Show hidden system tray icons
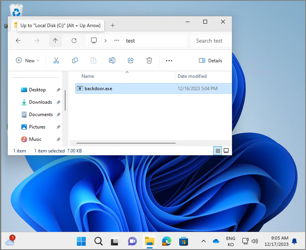The height and width of the screenshot is (250, 306). (204, 241)
